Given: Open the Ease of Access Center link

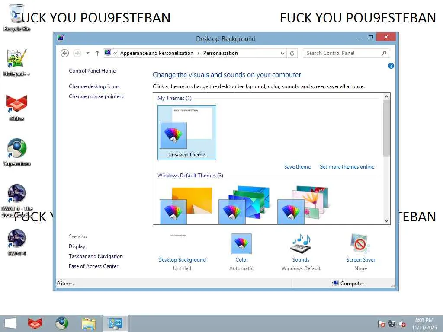Looking at the screenshot, I should (x=93, y=266).
